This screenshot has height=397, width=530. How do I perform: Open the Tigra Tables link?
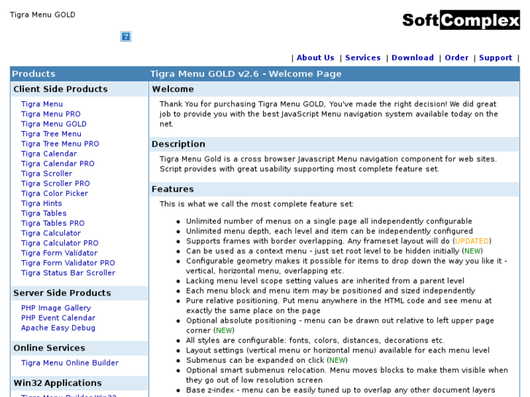point(44,213)
